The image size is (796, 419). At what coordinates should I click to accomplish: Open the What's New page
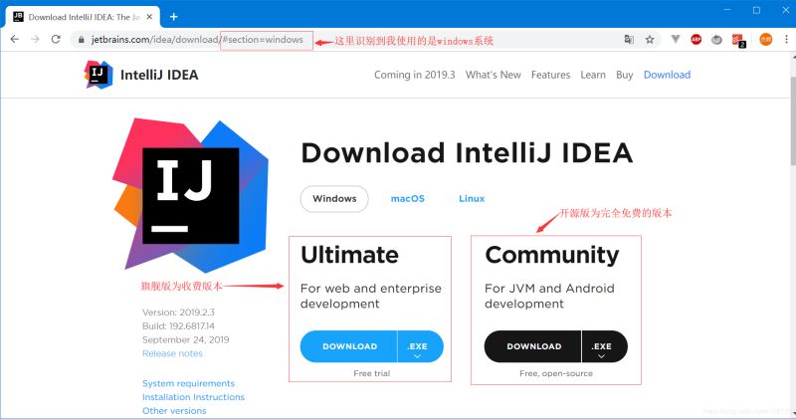tap(493, 75)
